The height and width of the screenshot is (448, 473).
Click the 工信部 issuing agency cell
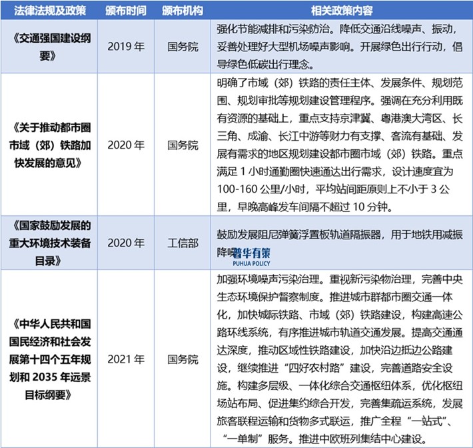pos(182,243)
